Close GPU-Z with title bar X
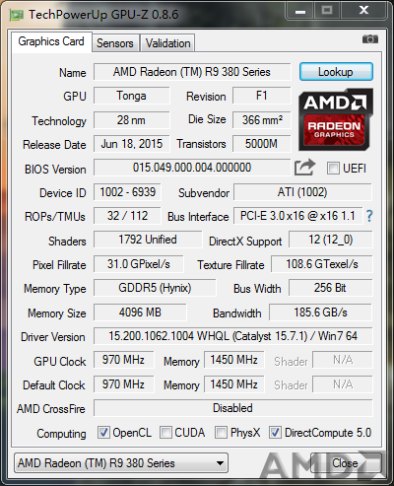The image size is (394, 486). [x=363, y=11]
